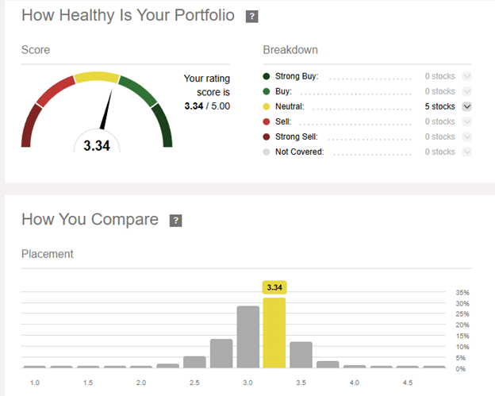Open help for How Healthy Is Your Portfolio
The height and width of the screenshot is (396, 495).
click(251, 17)
